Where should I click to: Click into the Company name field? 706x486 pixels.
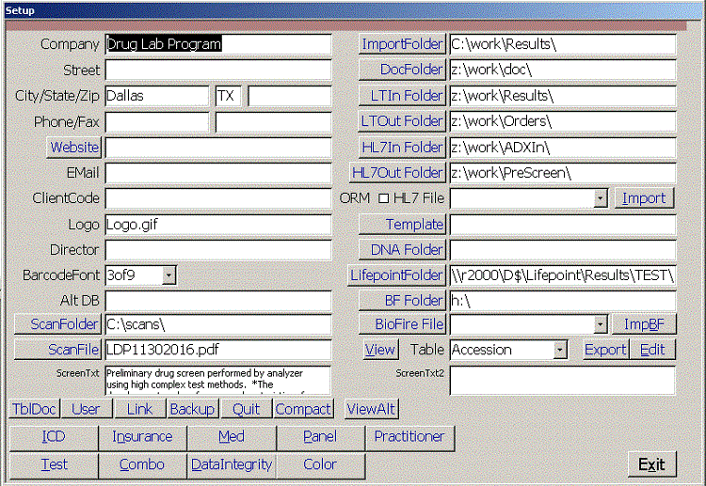point(217,44)
